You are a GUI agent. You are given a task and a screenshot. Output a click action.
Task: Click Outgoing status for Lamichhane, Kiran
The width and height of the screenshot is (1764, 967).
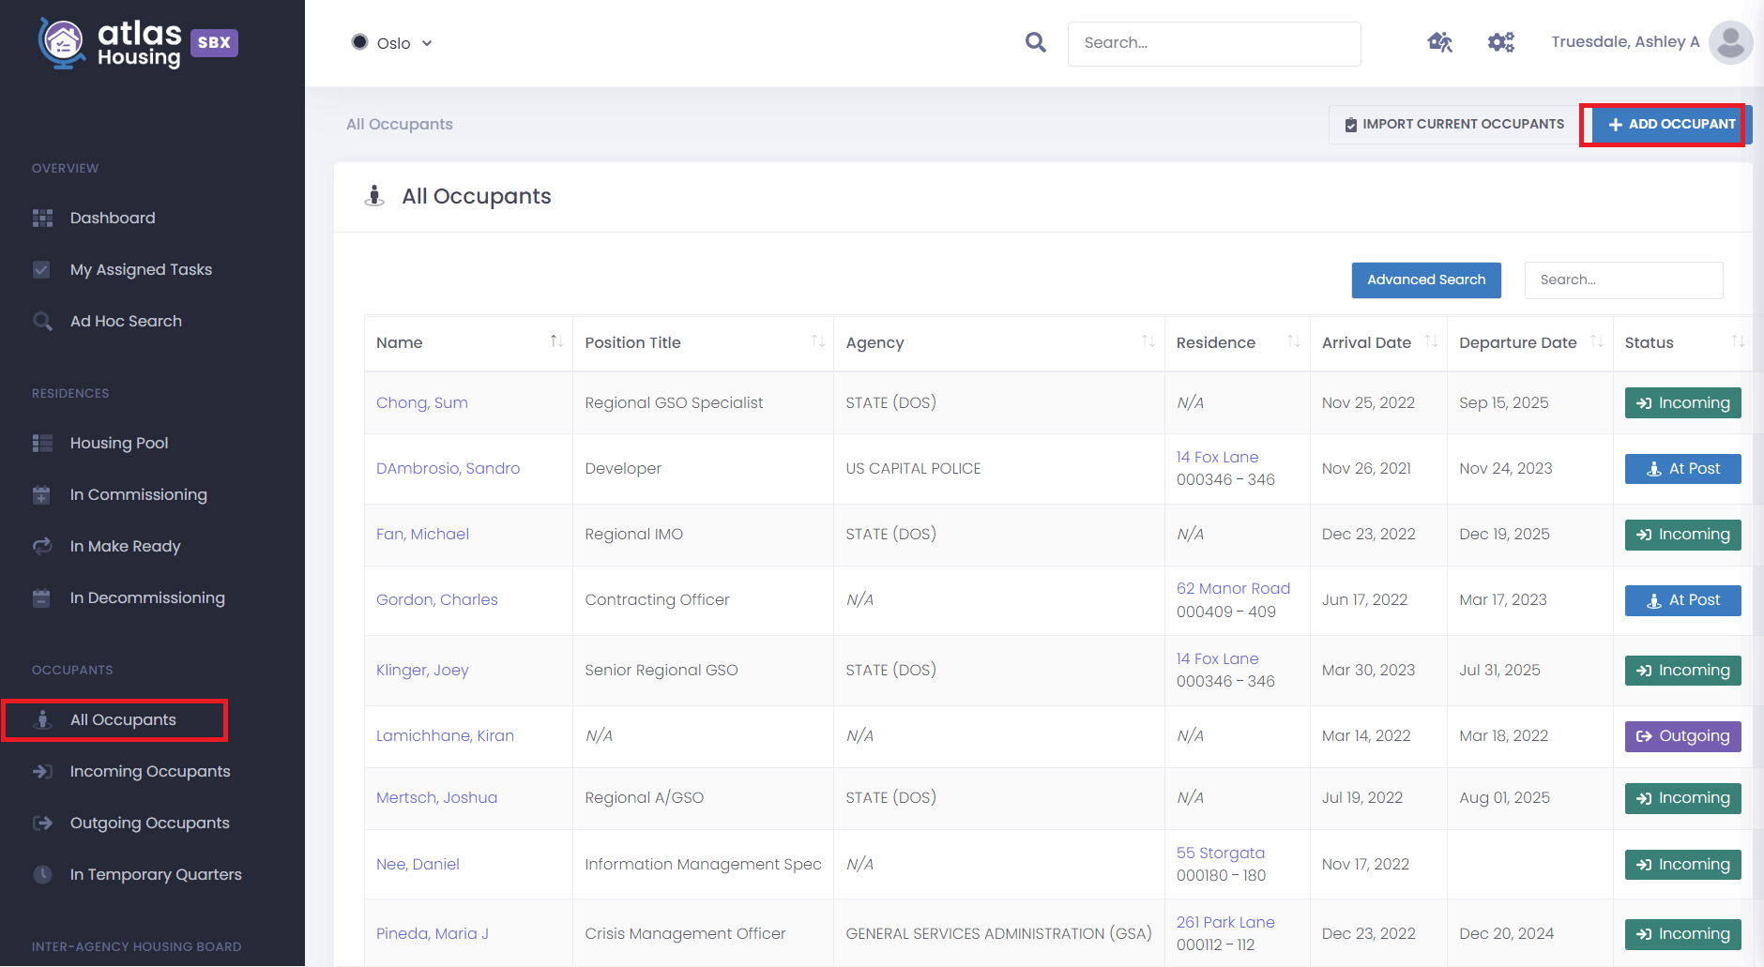click(x=1683, y=736)
